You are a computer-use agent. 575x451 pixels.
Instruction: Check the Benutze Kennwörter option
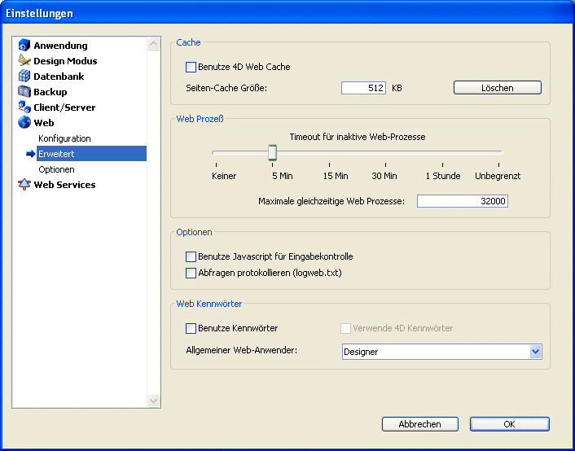191,329
